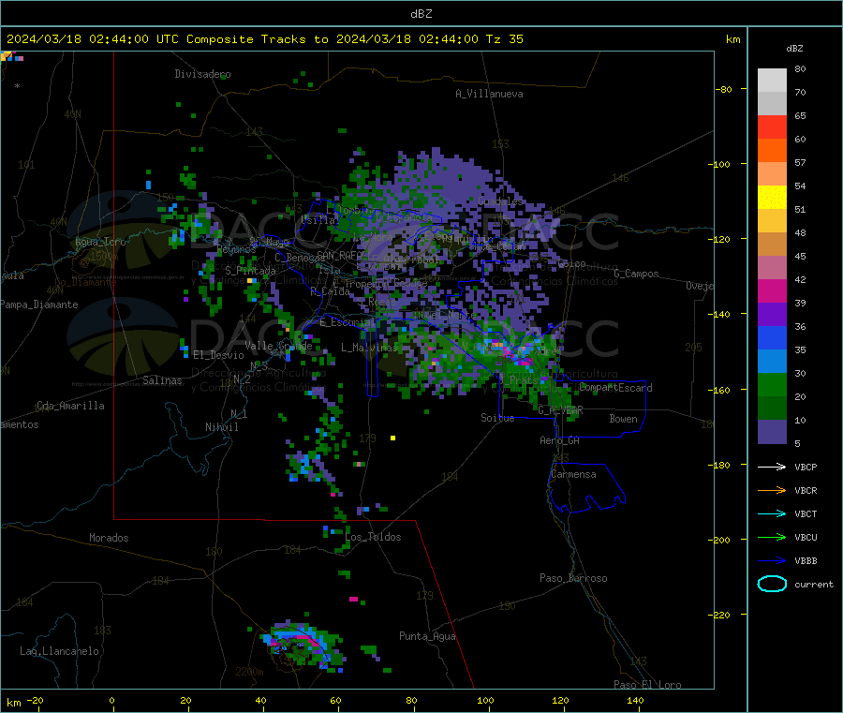Select the 35 dBZ blue color band
Screen dimensions: 843x713
tap(772, 337)
